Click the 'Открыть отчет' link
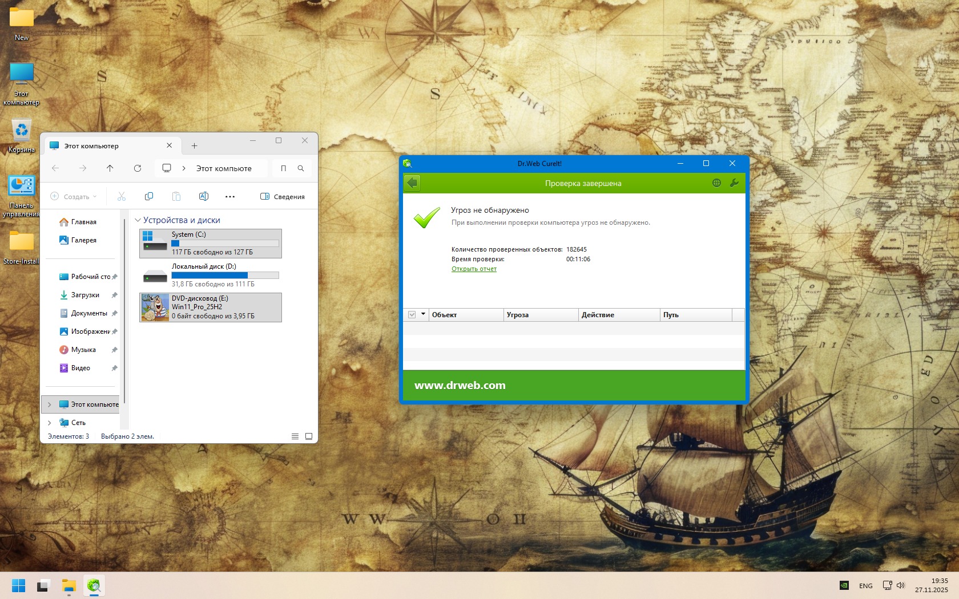 click(474, 269)
